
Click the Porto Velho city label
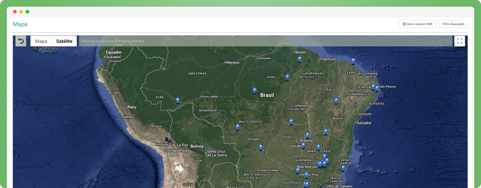pyautogui.click(x=210, y=97)
